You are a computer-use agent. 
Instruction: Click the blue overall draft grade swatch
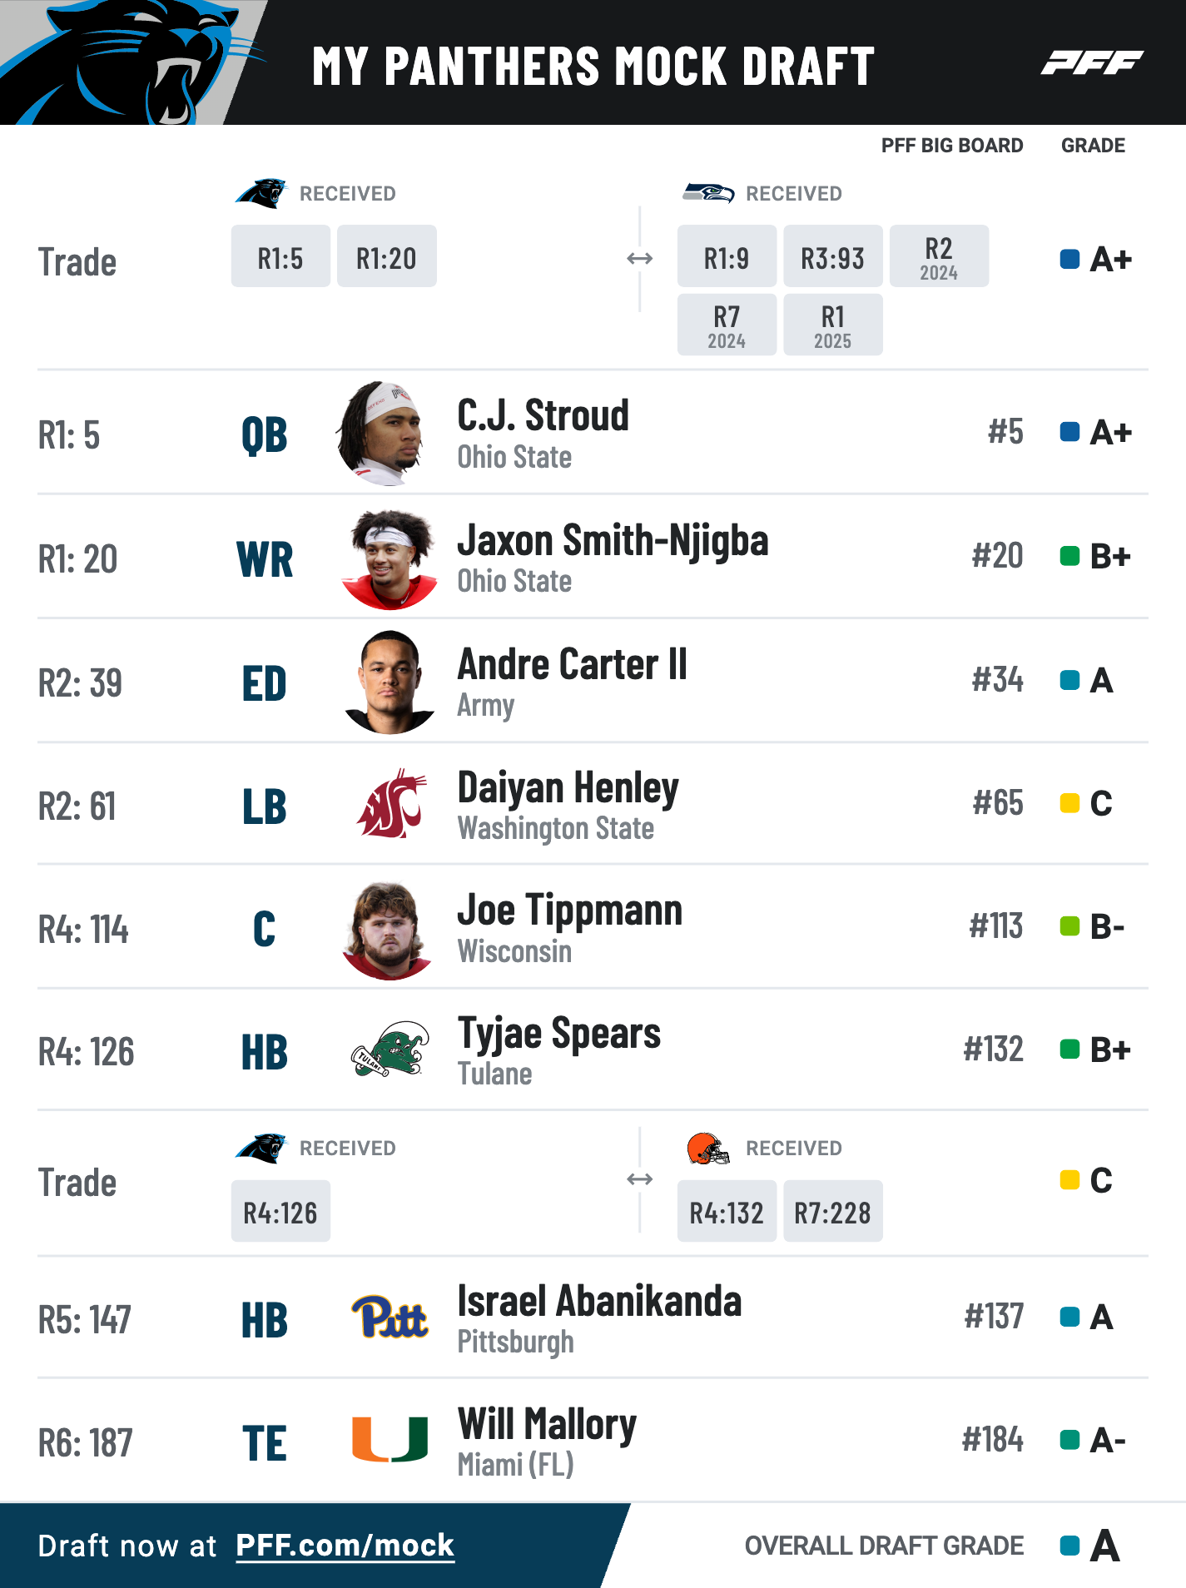click(x=1069, y=1546)
